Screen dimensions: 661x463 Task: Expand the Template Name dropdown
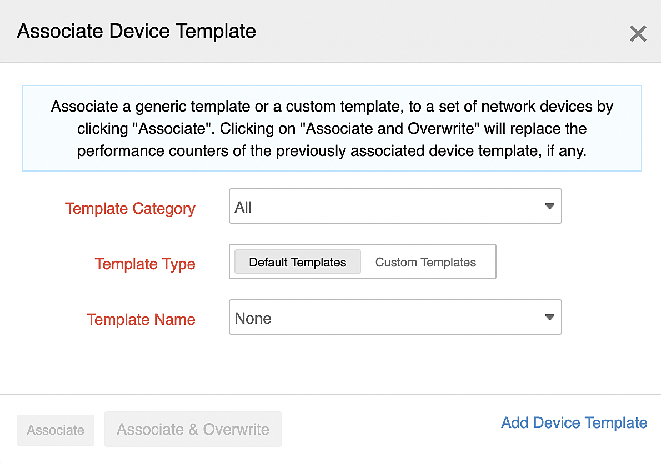[x=394, y=318]
